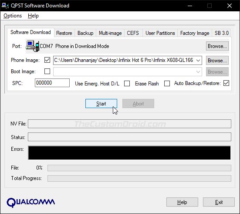Screen dimensions: 240x214
Task: Open the Options menu
Action: point(13,16)
